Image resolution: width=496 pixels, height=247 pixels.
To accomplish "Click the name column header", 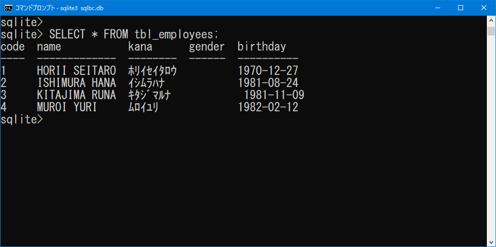I will (x=49, y=47).
